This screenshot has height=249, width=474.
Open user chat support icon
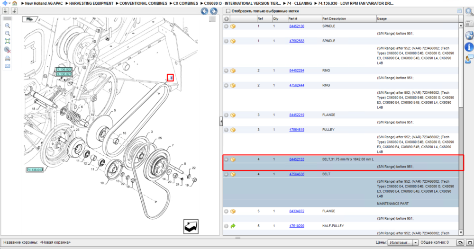[469, 59]
